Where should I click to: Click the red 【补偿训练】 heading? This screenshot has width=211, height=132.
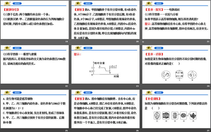[153, 99]
